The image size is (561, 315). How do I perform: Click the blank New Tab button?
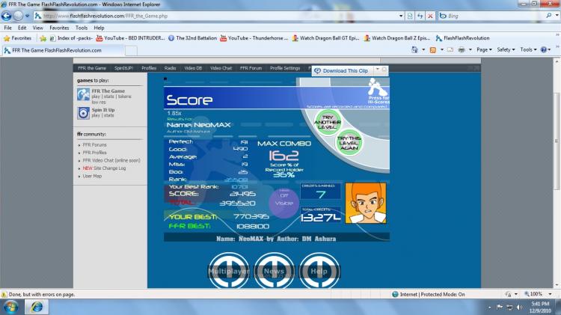coord(131,51)
